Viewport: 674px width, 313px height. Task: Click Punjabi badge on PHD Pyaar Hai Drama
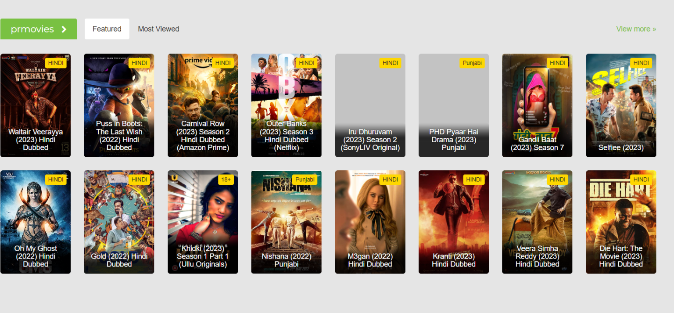pyautogui.click(x=472, y=63)
